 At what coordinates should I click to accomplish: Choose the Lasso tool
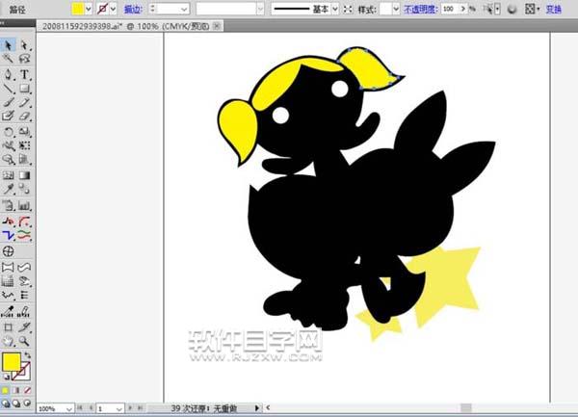pyautogui.click(x=24, y=59)
